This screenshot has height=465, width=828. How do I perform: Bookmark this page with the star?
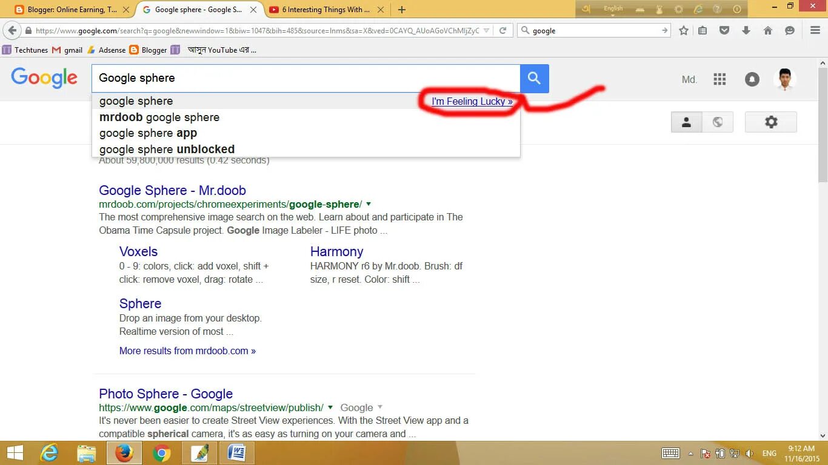(x=684, y=30)
